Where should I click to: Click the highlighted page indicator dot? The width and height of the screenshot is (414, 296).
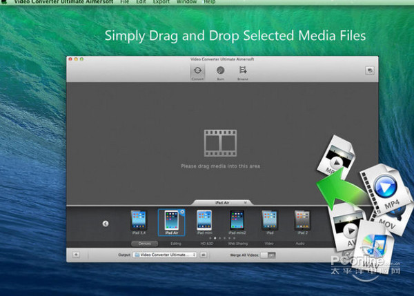pyautogui.click(x=215, y=238)
